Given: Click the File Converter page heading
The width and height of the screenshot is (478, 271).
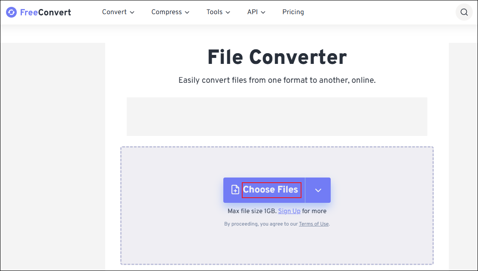Looking at the screenshot, I should click(x=277, y=57).
